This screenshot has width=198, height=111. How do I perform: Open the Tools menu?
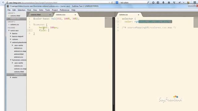click(48, 10)
